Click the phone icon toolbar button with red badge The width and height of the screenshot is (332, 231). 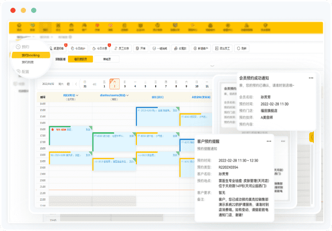point(57,48)
